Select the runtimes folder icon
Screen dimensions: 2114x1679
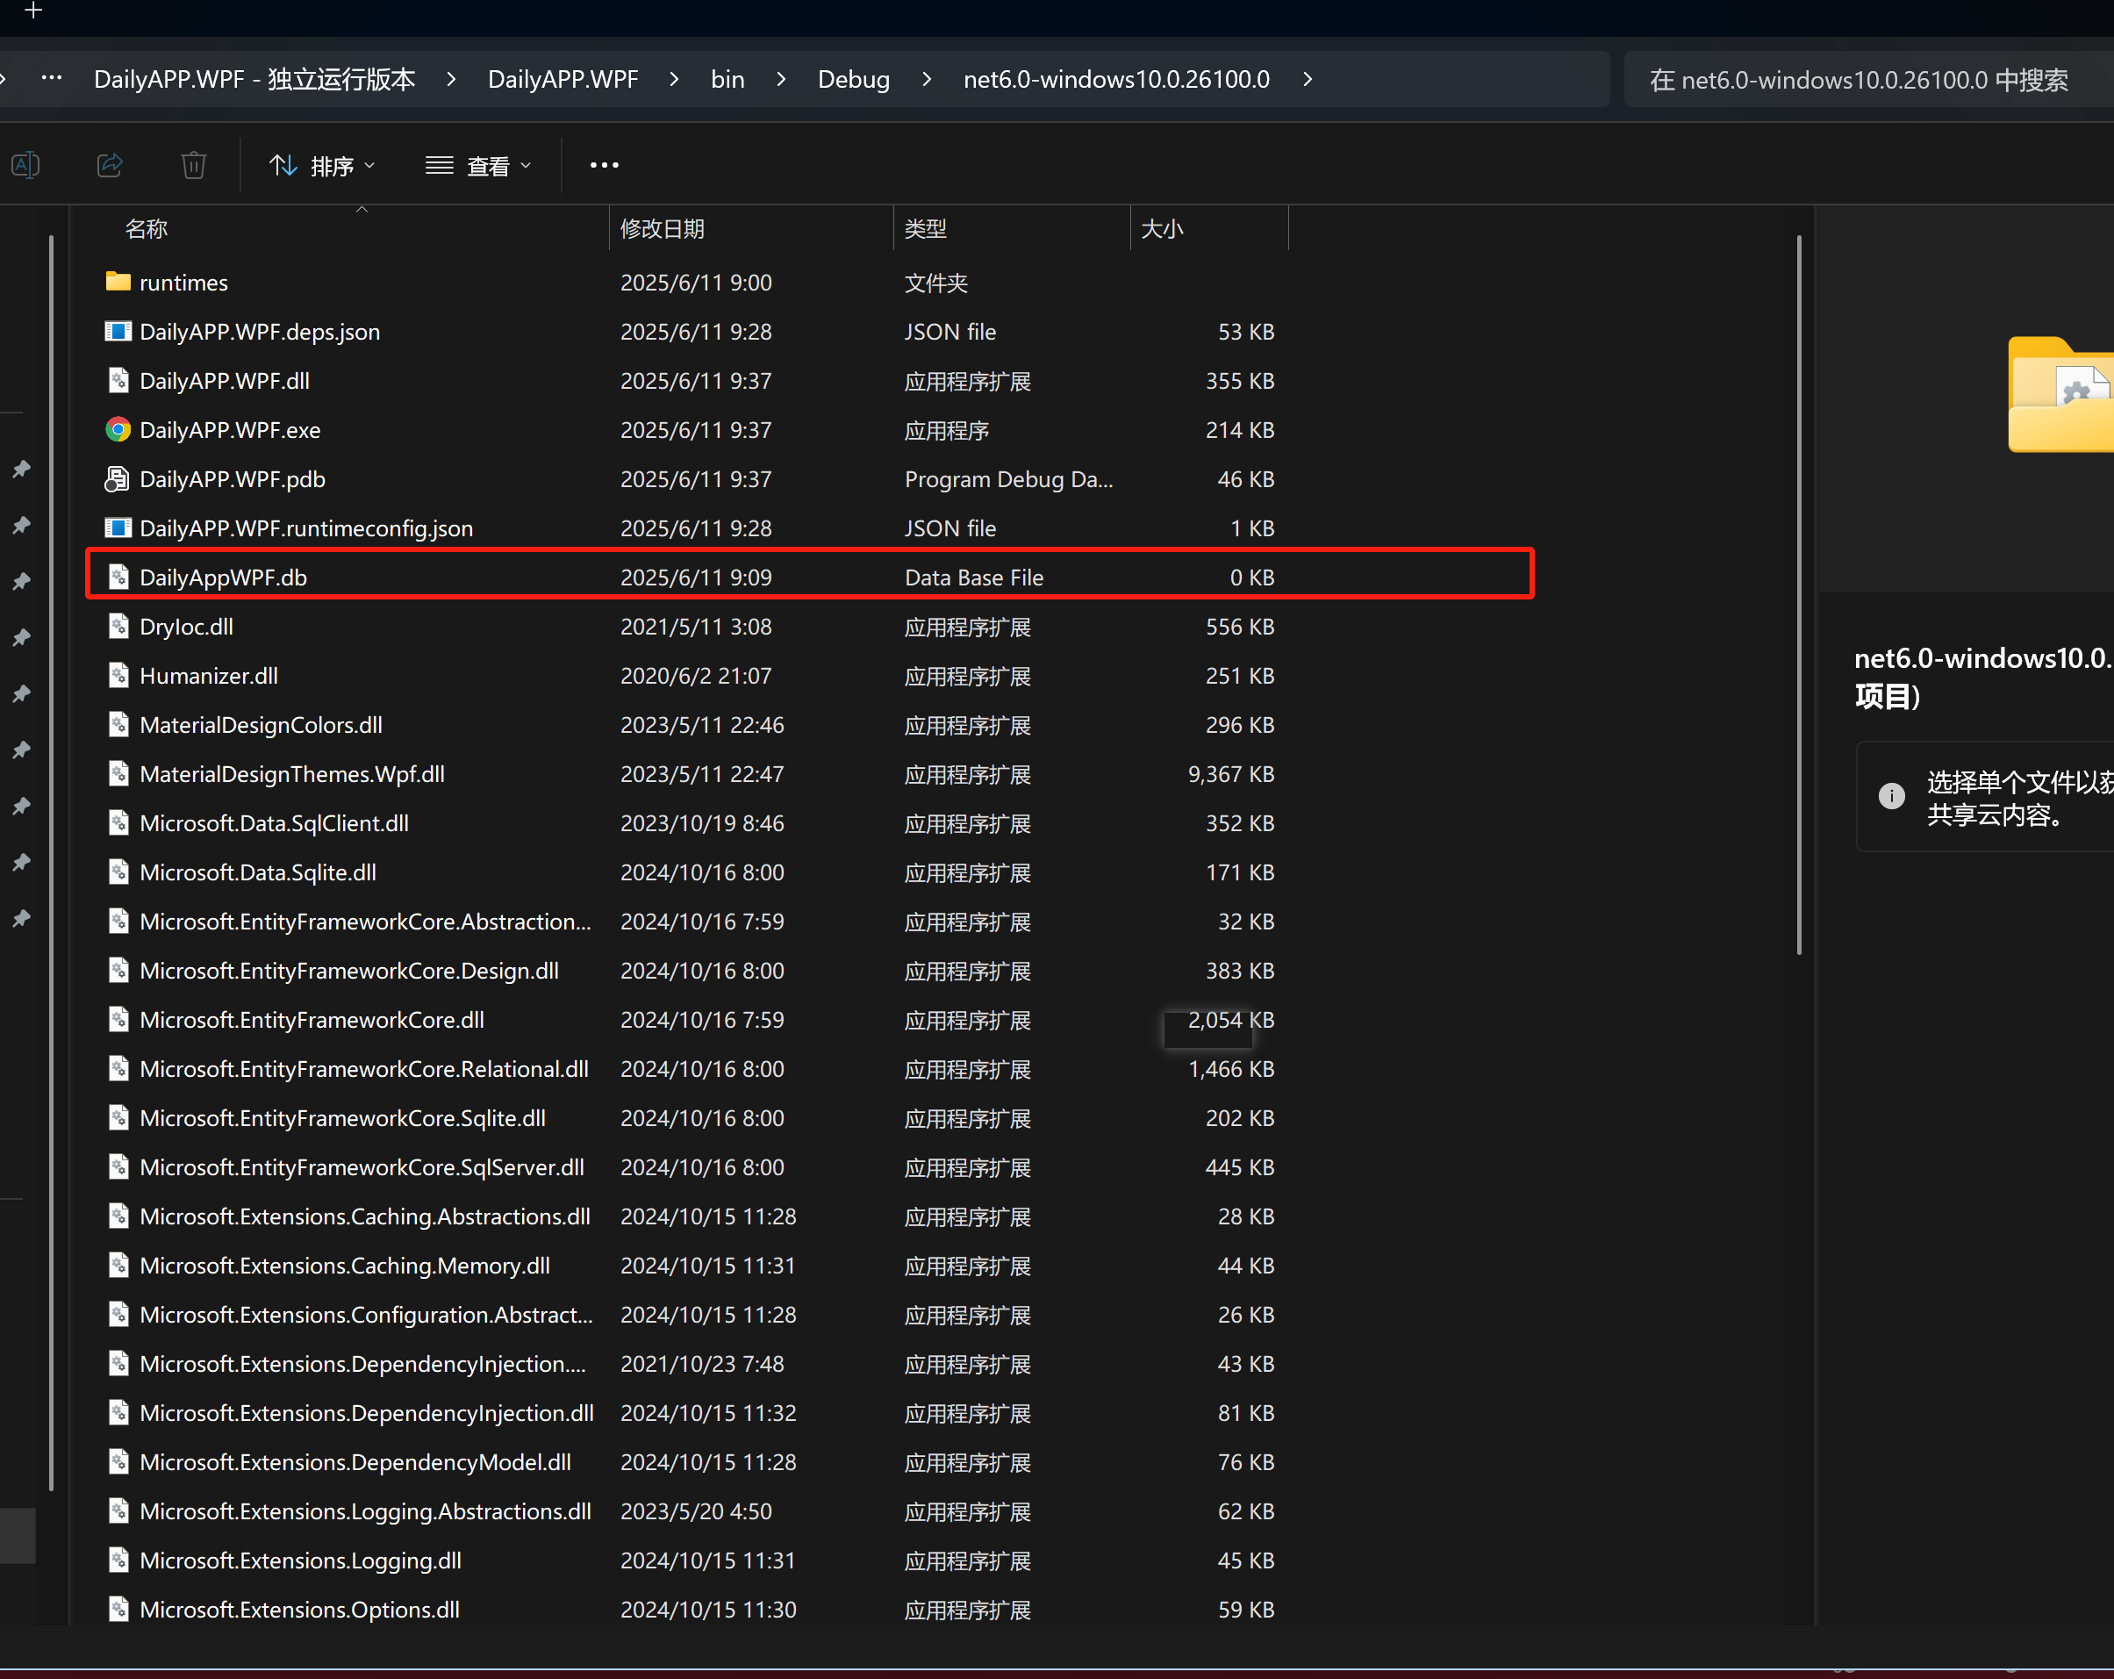click(x=118, y=283)
